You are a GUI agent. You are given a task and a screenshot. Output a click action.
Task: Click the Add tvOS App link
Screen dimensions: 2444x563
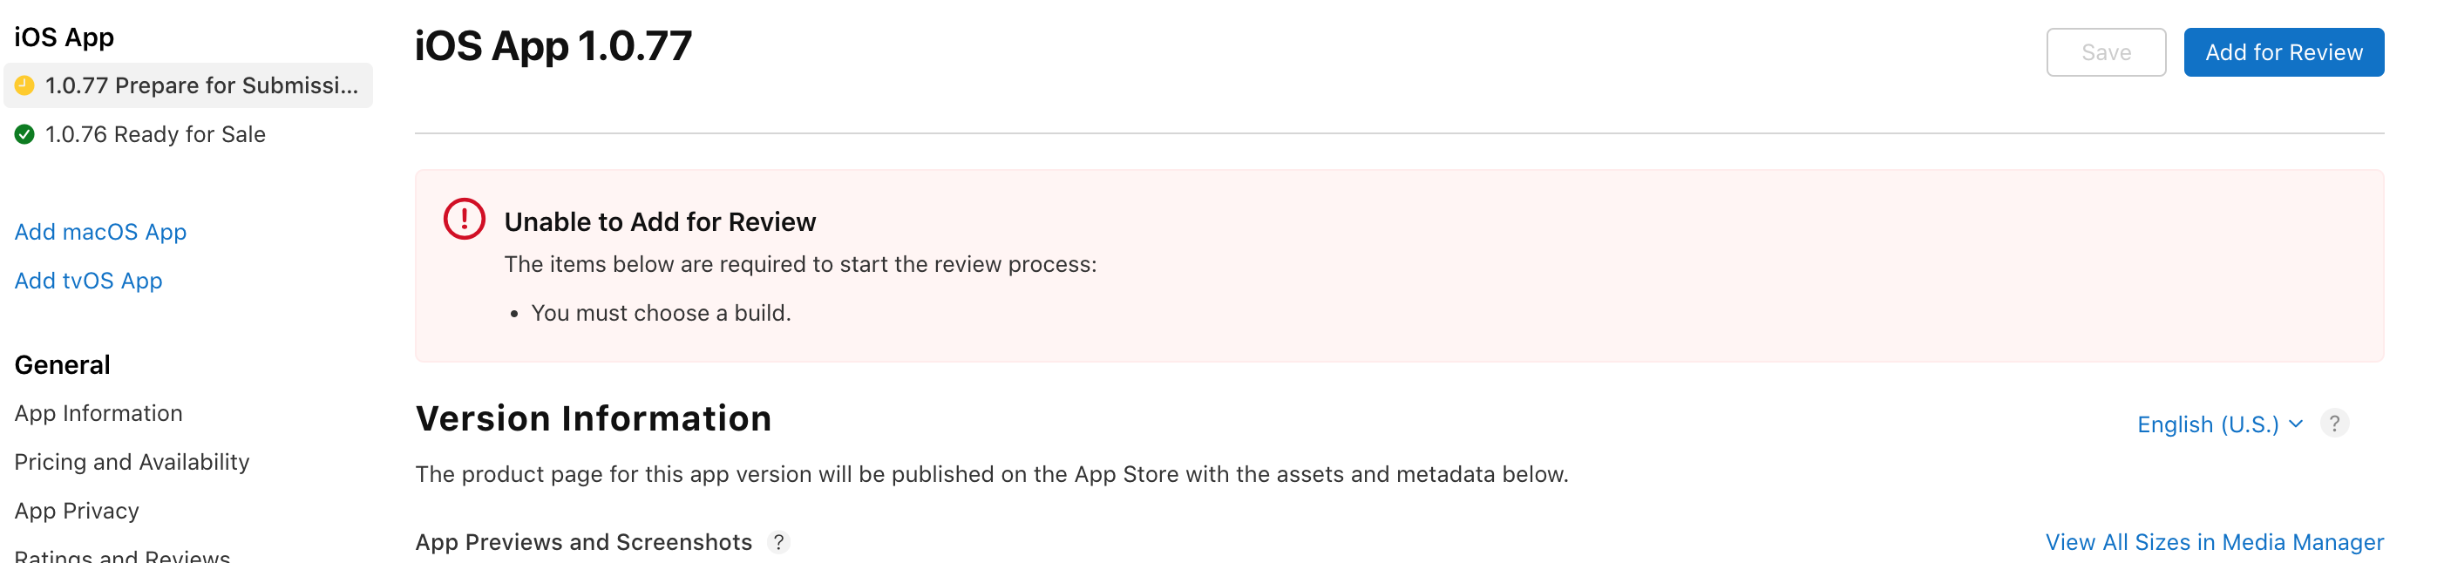[88, 281]
